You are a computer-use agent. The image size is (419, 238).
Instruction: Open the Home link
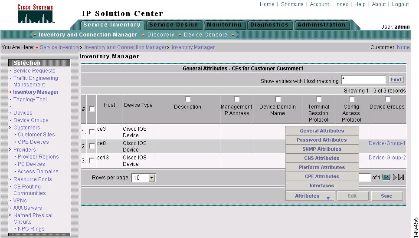click(x=267, y=4)
